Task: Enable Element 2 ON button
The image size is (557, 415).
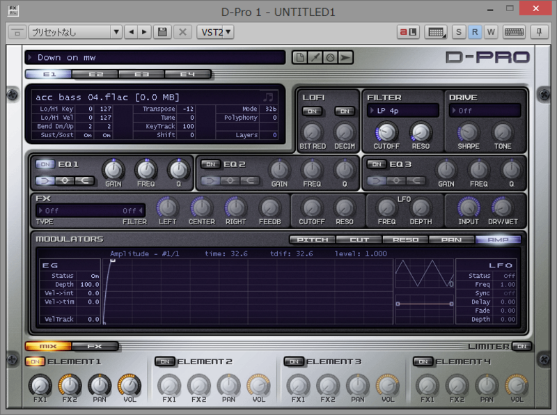Action: click(x=165, y=361)
